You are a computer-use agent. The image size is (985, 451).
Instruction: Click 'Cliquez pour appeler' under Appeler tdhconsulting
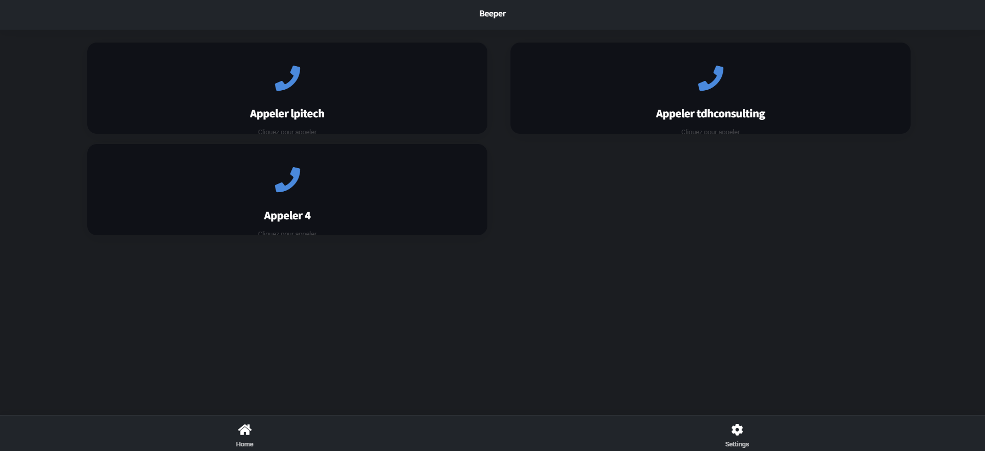point(710,131)
